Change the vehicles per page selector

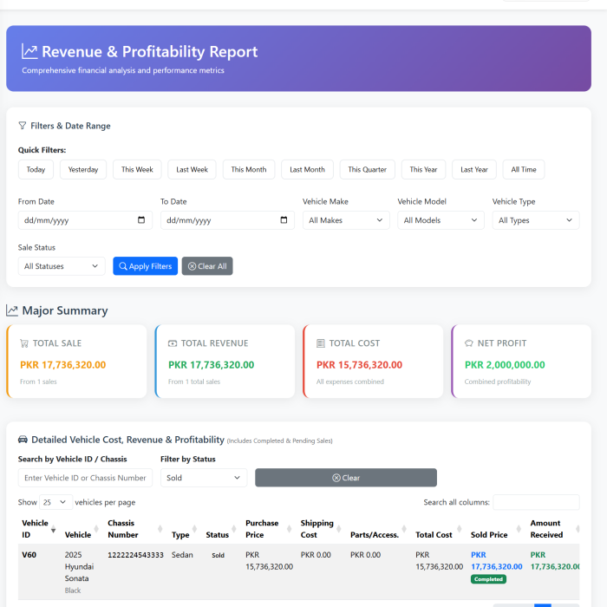coord(56,502)
